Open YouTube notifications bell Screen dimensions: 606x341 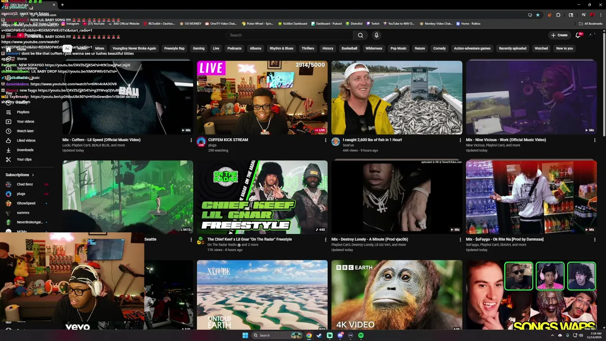coord(578,35)
